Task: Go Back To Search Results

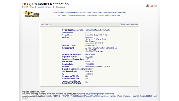Action: [x=129, y=24]
